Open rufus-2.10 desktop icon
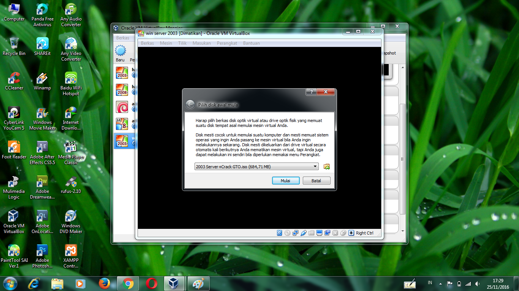This screenshot has width=519, height=291. click(71, 185)
